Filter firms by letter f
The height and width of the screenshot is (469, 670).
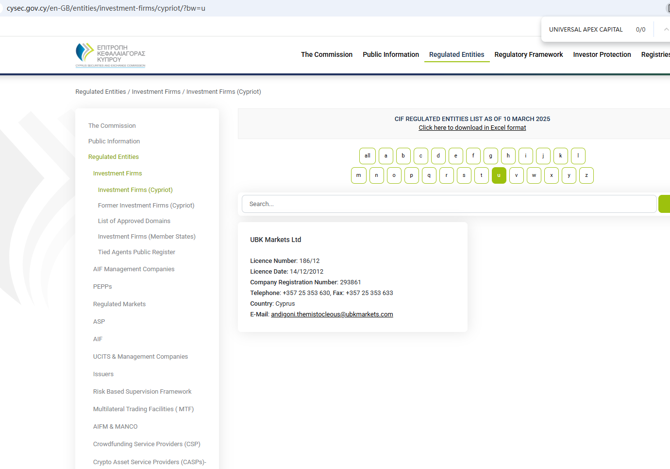coord(473,156)
